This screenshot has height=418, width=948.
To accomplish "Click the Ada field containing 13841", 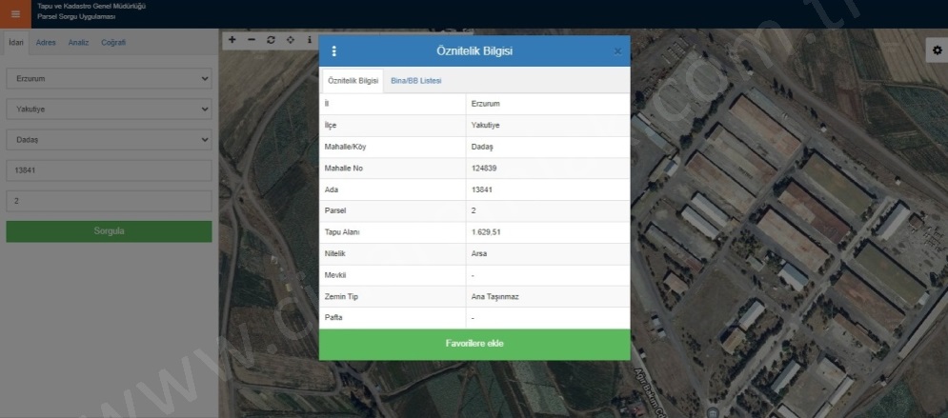I will [x=109, y=170].
